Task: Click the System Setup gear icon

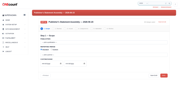Action: click(x=3, y=24)
